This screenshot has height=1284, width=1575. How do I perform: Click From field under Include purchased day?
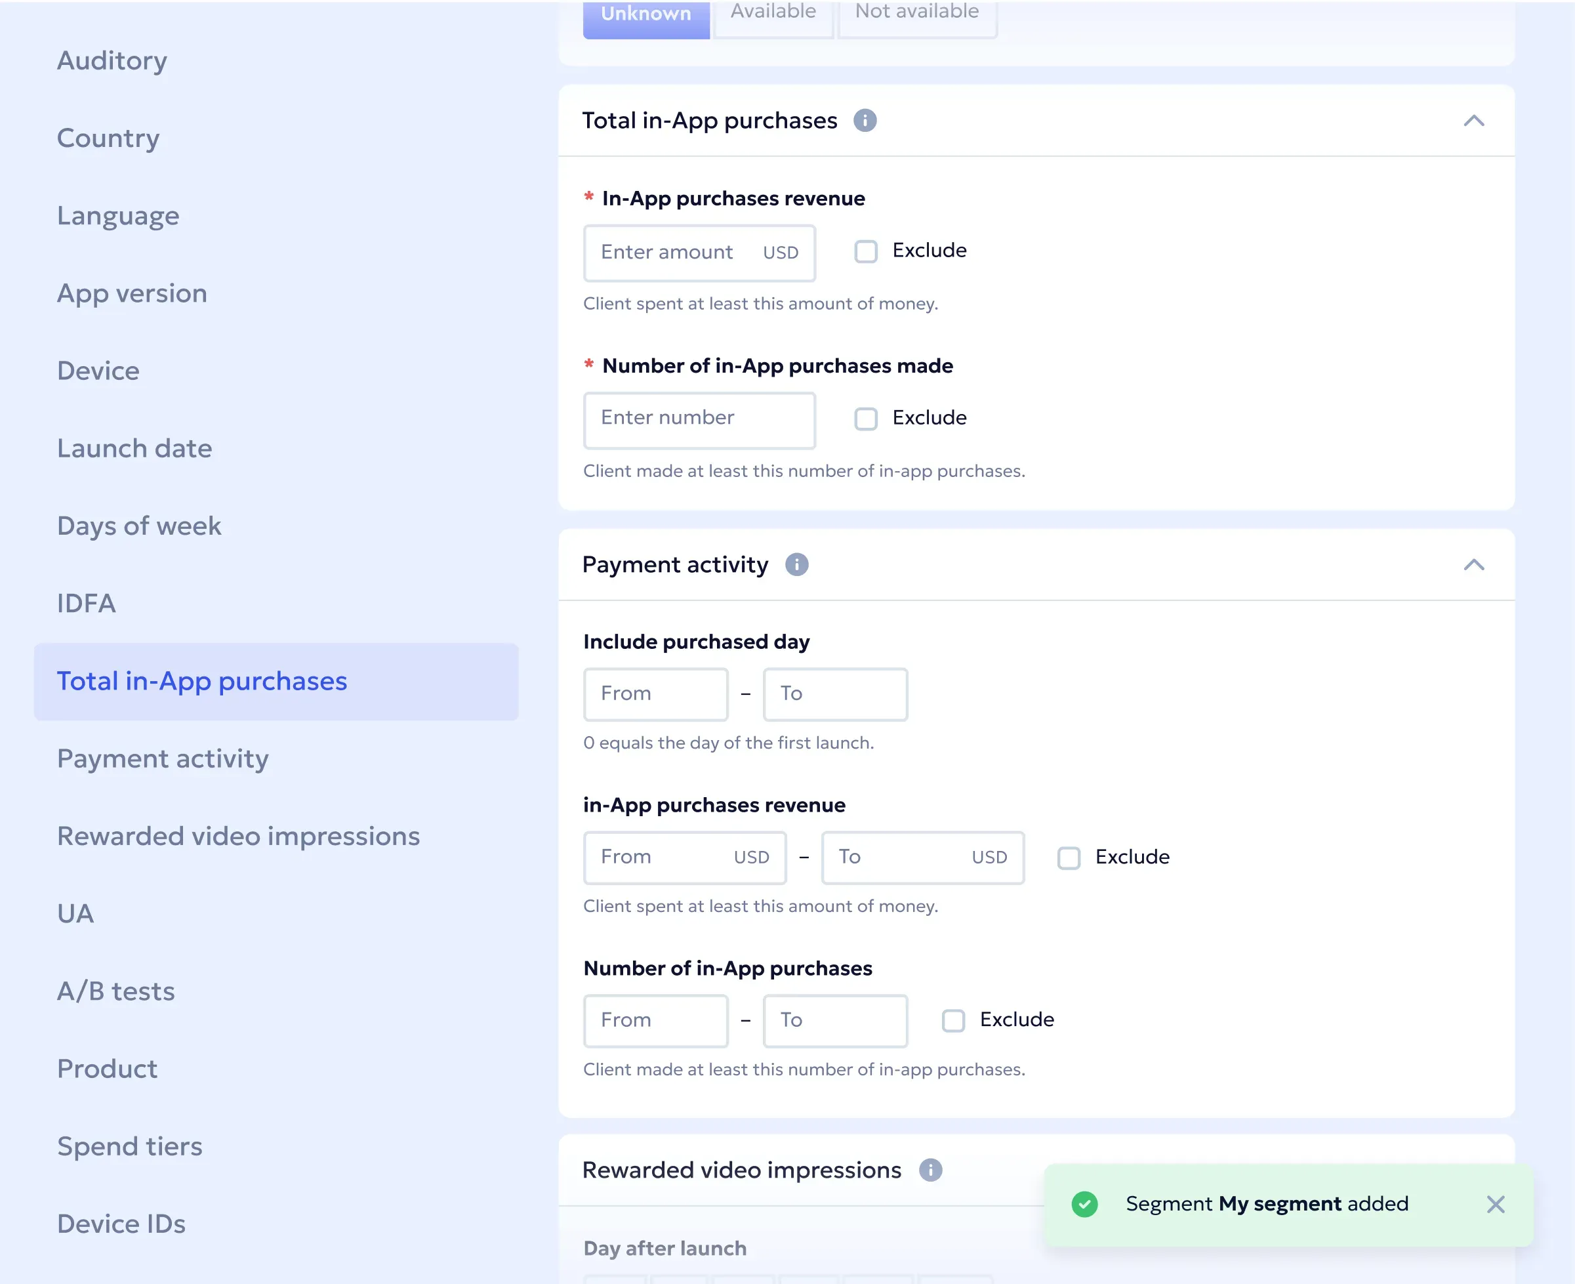point(655,694)
